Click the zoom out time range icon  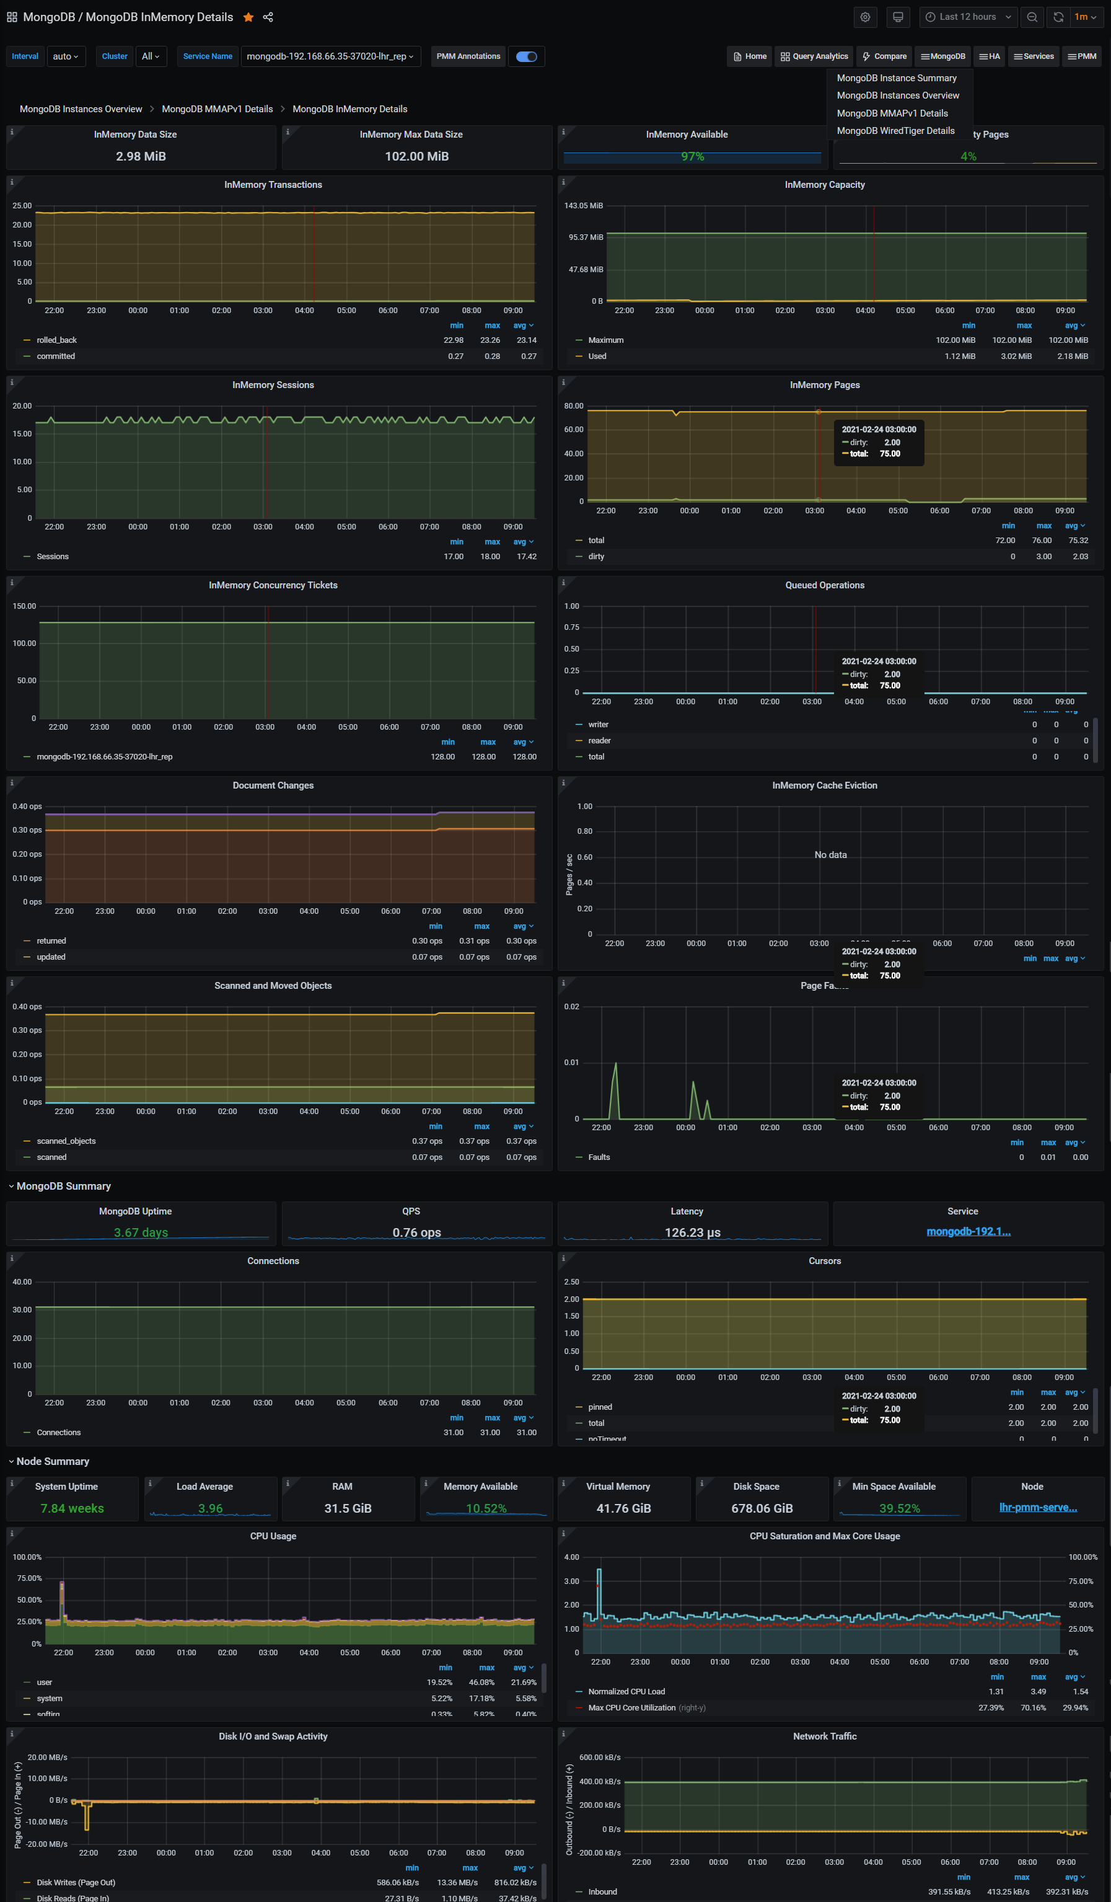[1032, 17]
